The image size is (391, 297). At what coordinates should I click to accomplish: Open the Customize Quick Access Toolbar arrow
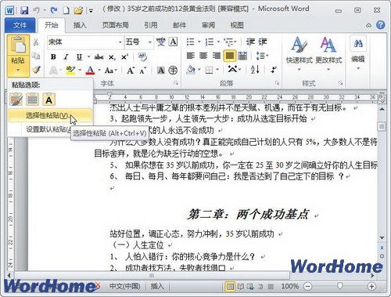coord(91,11)
